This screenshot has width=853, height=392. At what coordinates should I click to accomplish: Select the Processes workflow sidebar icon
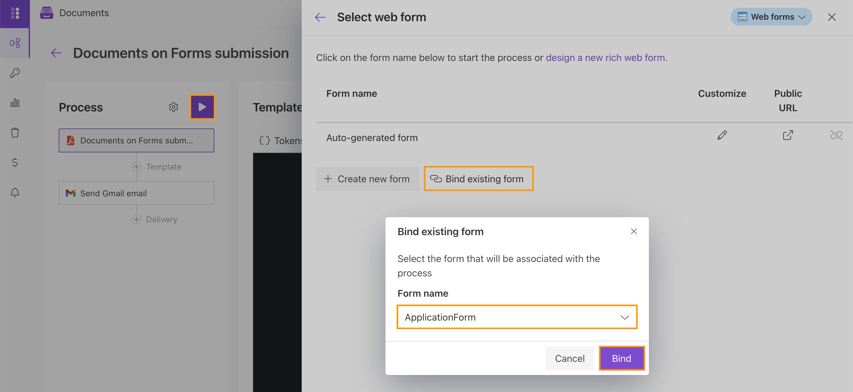tap(15, 43)
